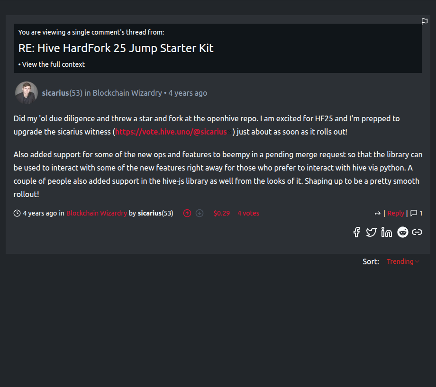
Task: Open the Trending sort dropdown
Action: click(403, 261)
